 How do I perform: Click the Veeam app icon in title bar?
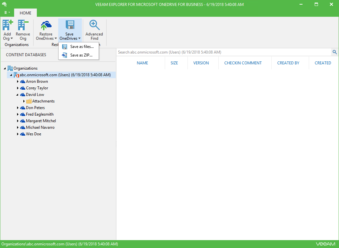click(x=4, y=4)
